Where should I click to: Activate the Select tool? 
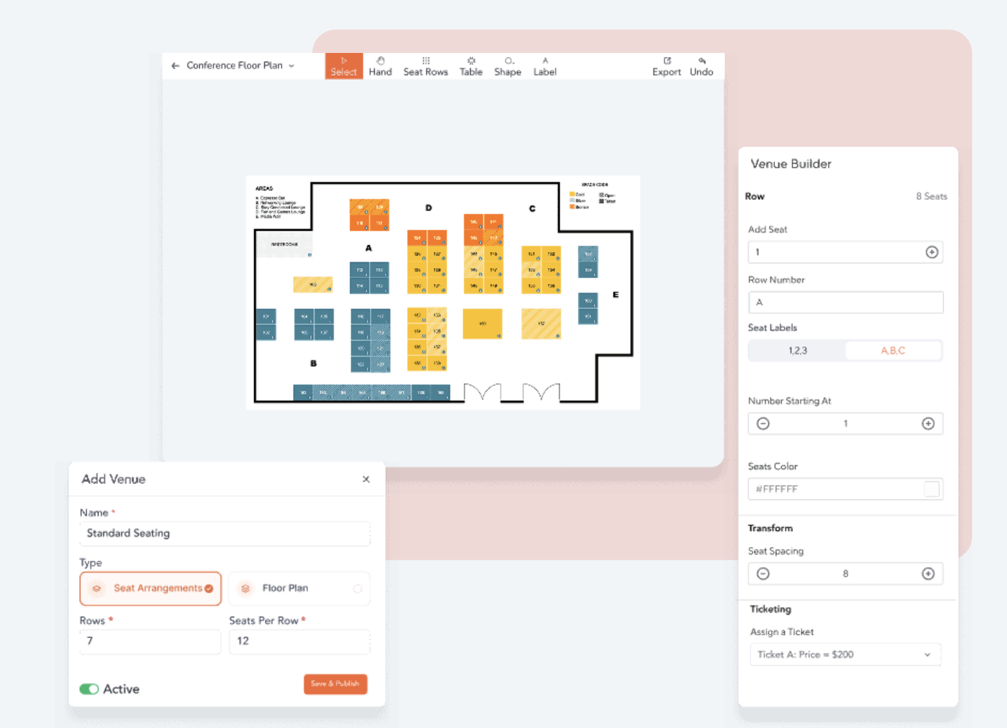pyautogui.click(x=344, y=66)
